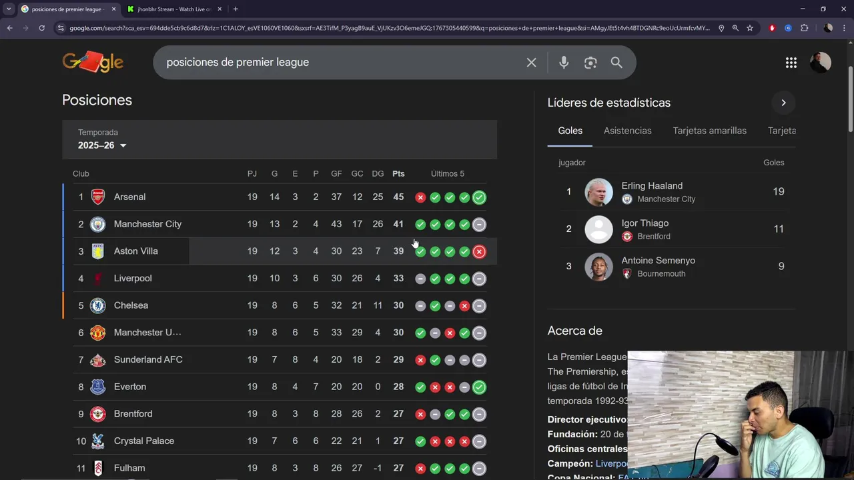Go back to the previous page
The height and width of the screenshot is (480, 854).
9,28
